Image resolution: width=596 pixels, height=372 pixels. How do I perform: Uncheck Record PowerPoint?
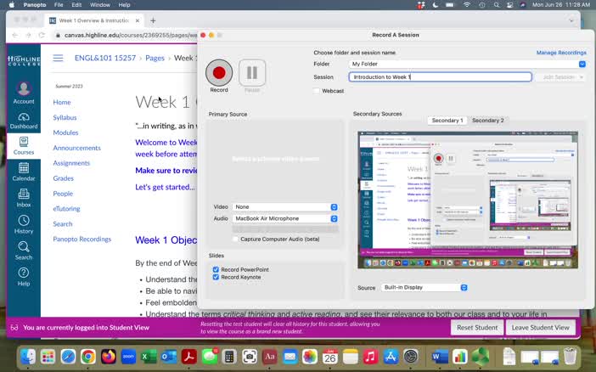pos(216,269)
